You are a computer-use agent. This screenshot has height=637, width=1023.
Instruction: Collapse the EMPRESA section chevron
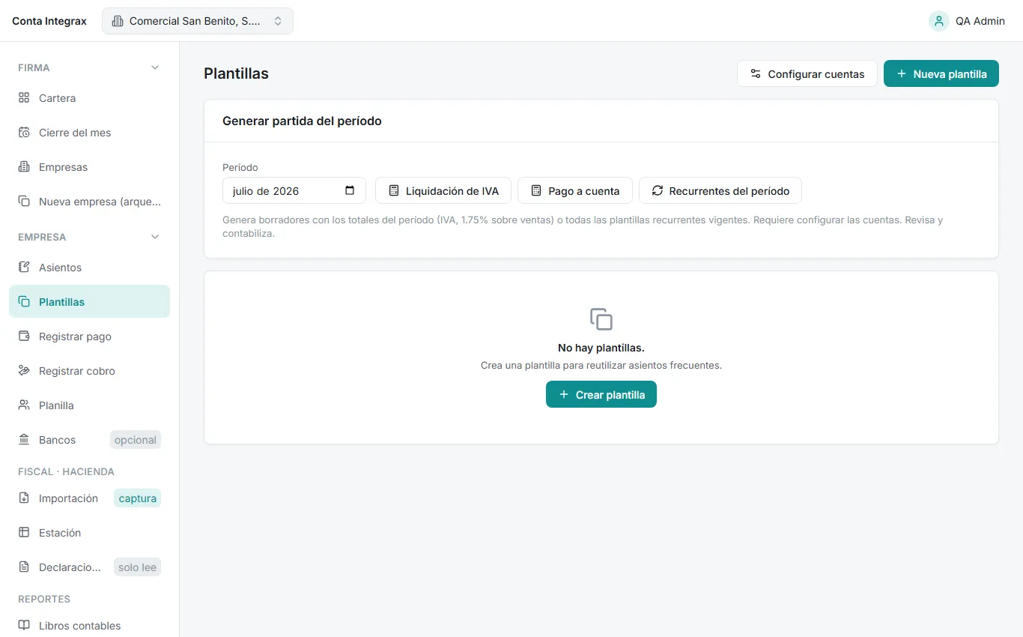[155, 237]
